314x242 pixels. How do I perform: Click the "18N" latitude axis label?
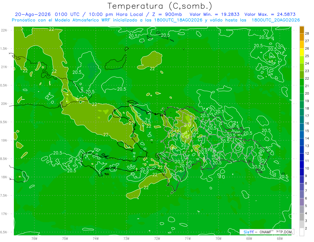[4, 177]
